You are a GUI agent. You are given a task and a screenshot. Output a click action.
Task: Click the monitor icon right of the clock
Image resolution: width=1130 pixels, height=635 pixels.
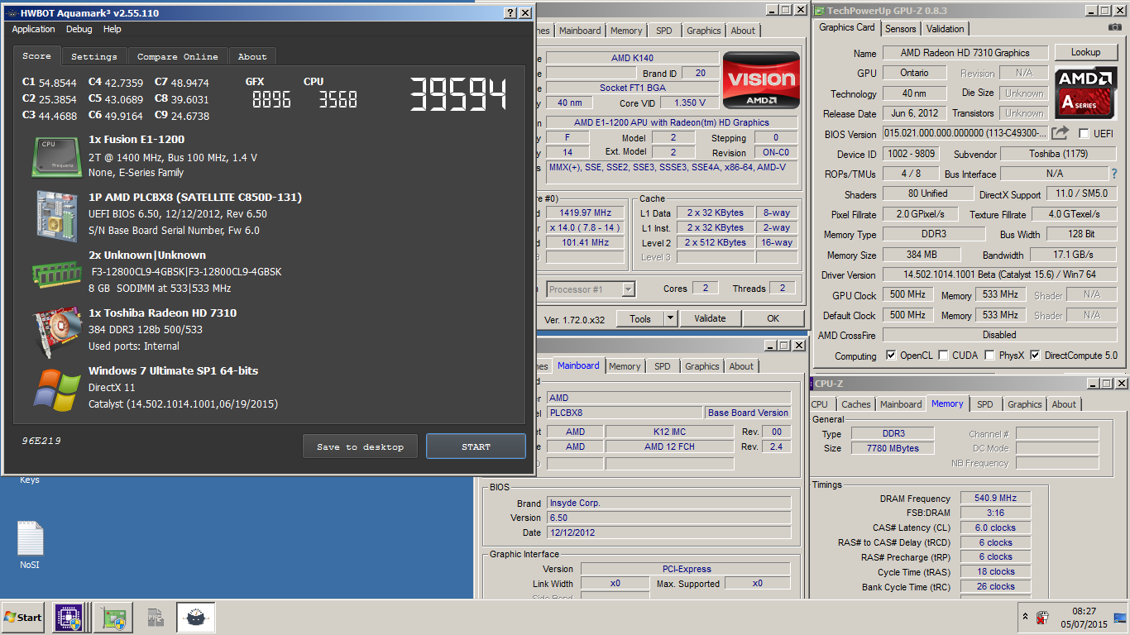pos(1120,617)
